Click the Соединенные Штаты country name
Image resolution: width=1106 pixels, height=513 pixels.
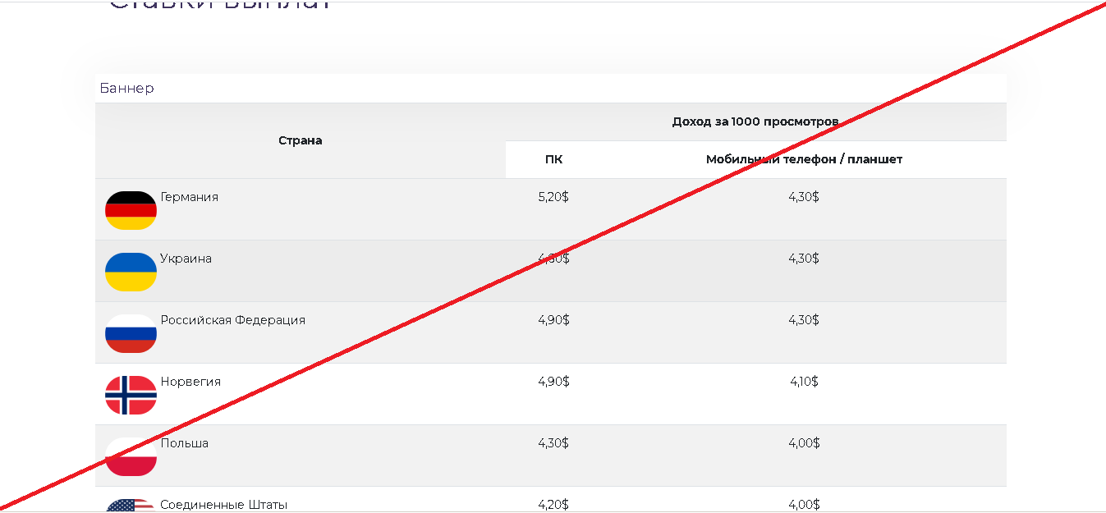pos(223,504)
